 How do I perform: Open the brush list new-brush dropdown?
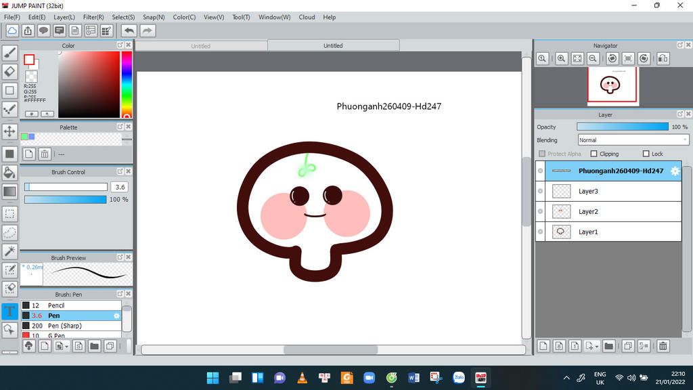(66, 347)
